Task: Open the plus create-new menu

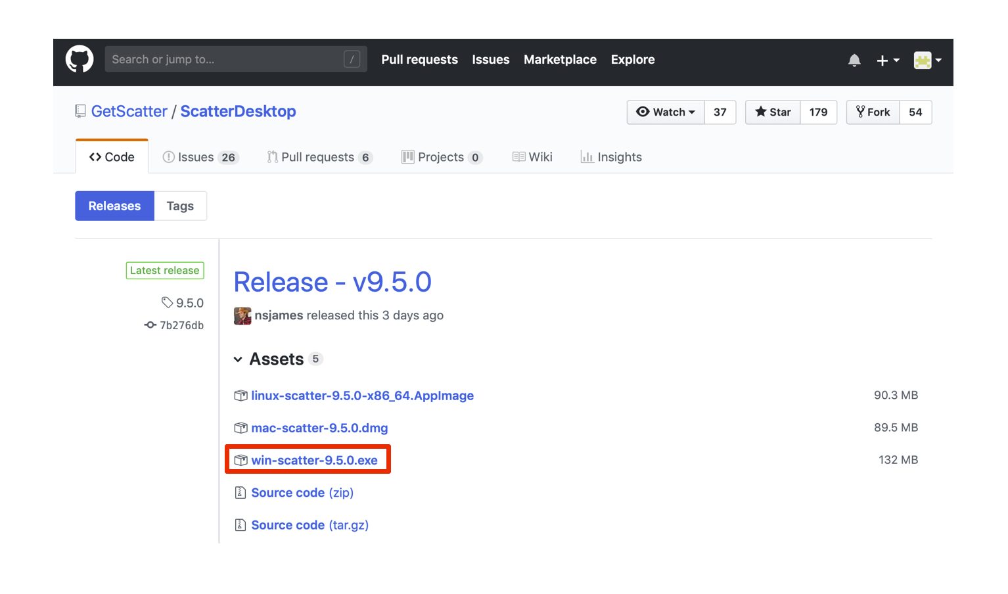Action: 888,60
